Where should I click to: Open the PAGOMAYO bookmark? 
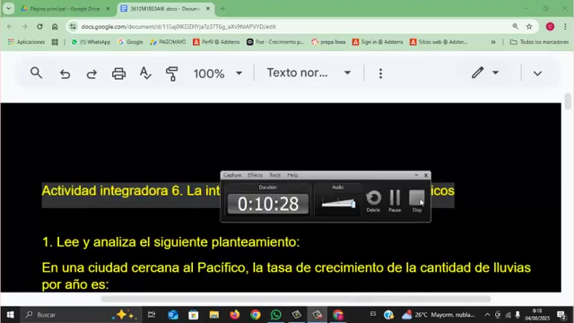(168, 42)
